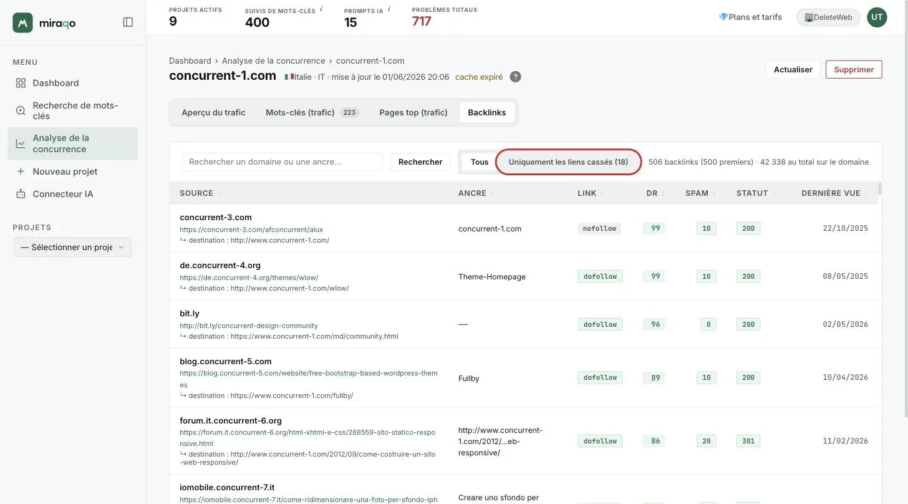Click the robot icon for Connecteur IA

tap(21, 194)
